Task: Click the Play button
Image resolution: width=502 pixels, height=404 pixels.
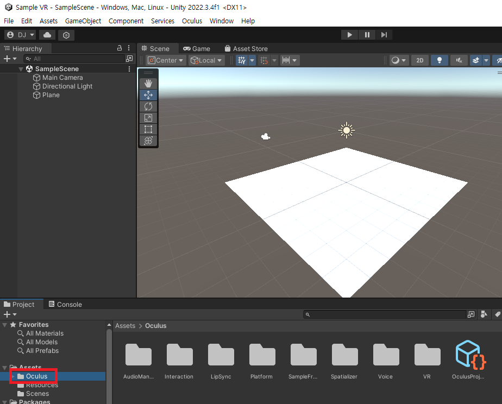Action: click(x=350, y=35)
